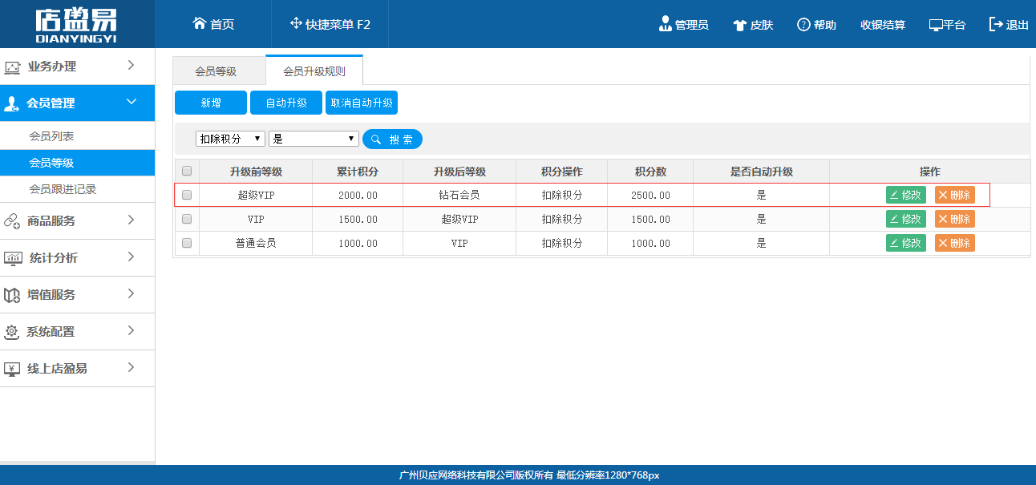Click the 退出 logout icon

point(996,24)
